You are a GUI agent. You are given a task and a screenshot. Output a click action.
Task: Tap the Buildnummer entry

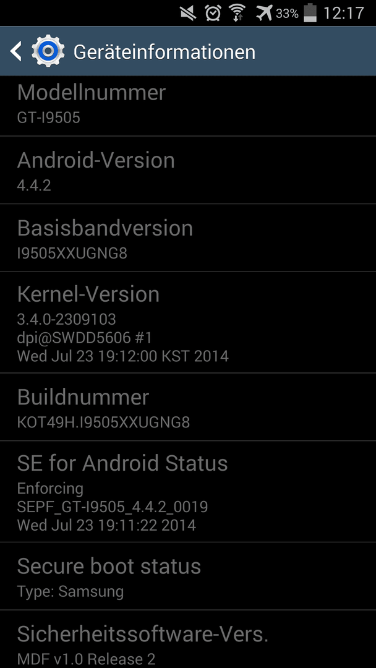188,407
